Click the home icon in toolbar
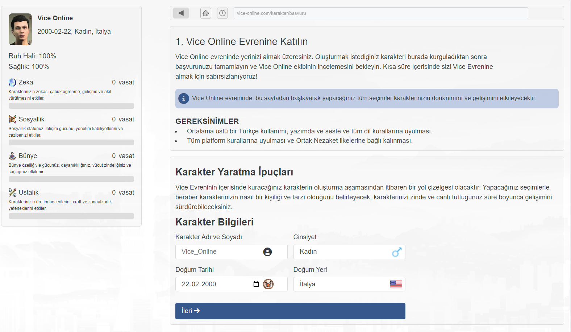571x332 pixels. pos(206,13)
